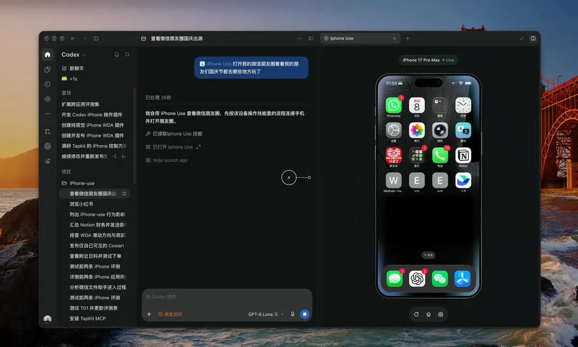Screen dimensions: 578x347
Task: Open the clock history icon in the rail
Action: tap(47, 84)
